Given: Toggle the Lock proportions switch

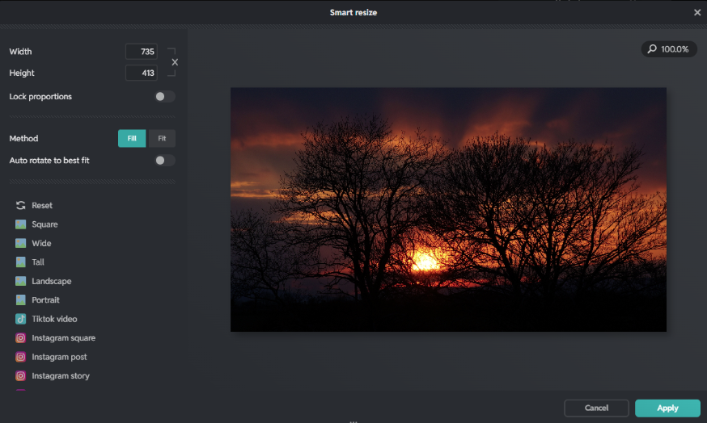Looking at the screenshot, I should coord(164,96).
